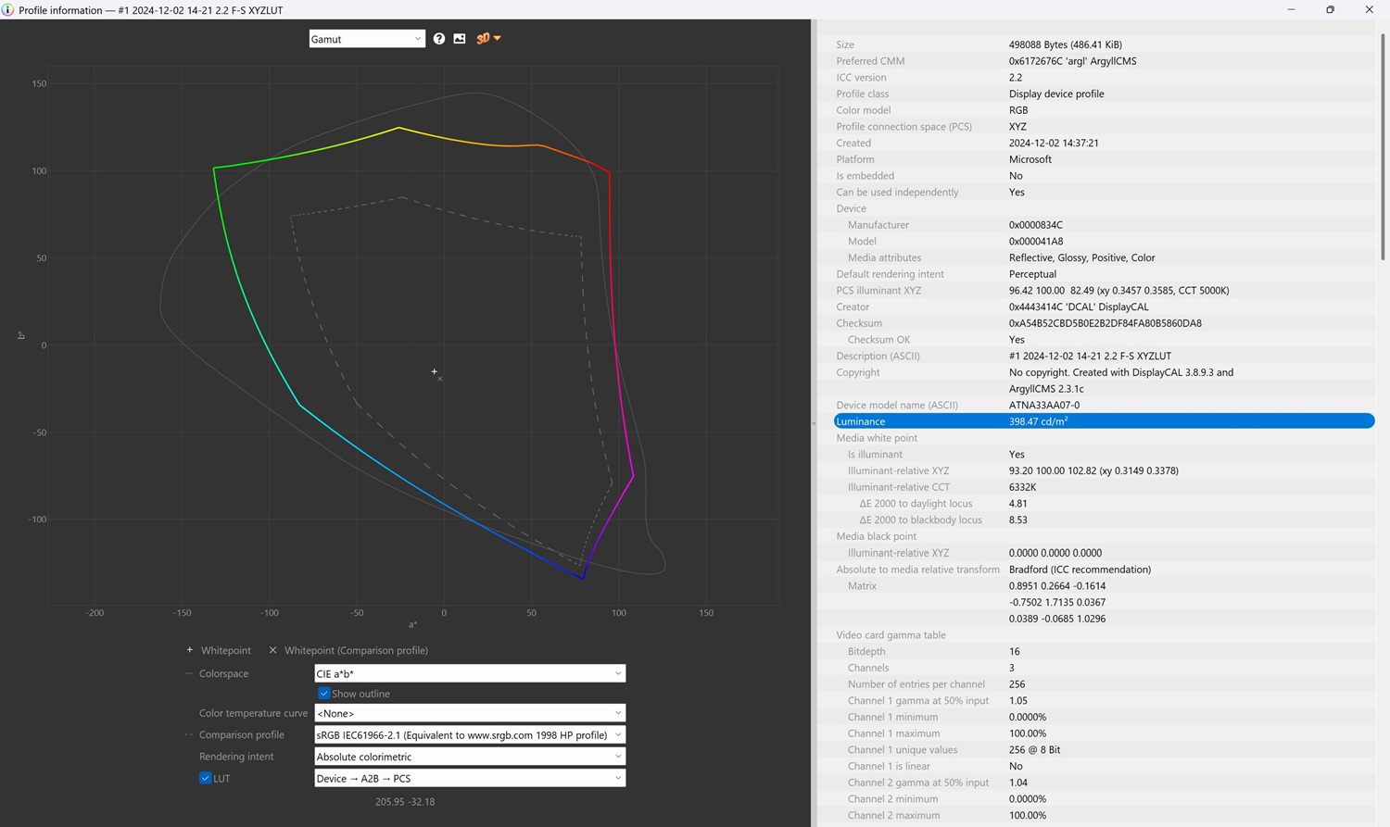The width and height of the screenshot is (1390, 827).
Task: Click the '256 @ 8 Bit' unique values
Action: click(1034, 750)
